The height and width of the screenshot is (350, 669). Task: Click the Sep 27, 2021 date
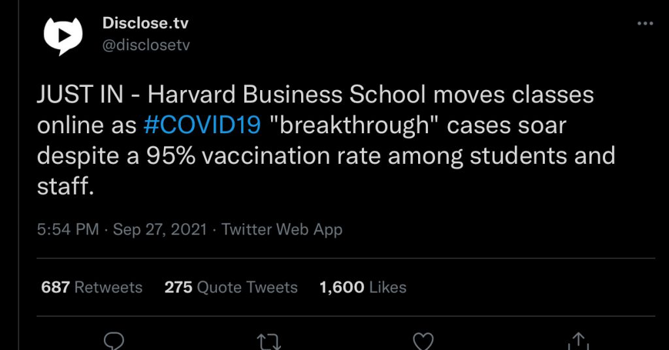159,229
